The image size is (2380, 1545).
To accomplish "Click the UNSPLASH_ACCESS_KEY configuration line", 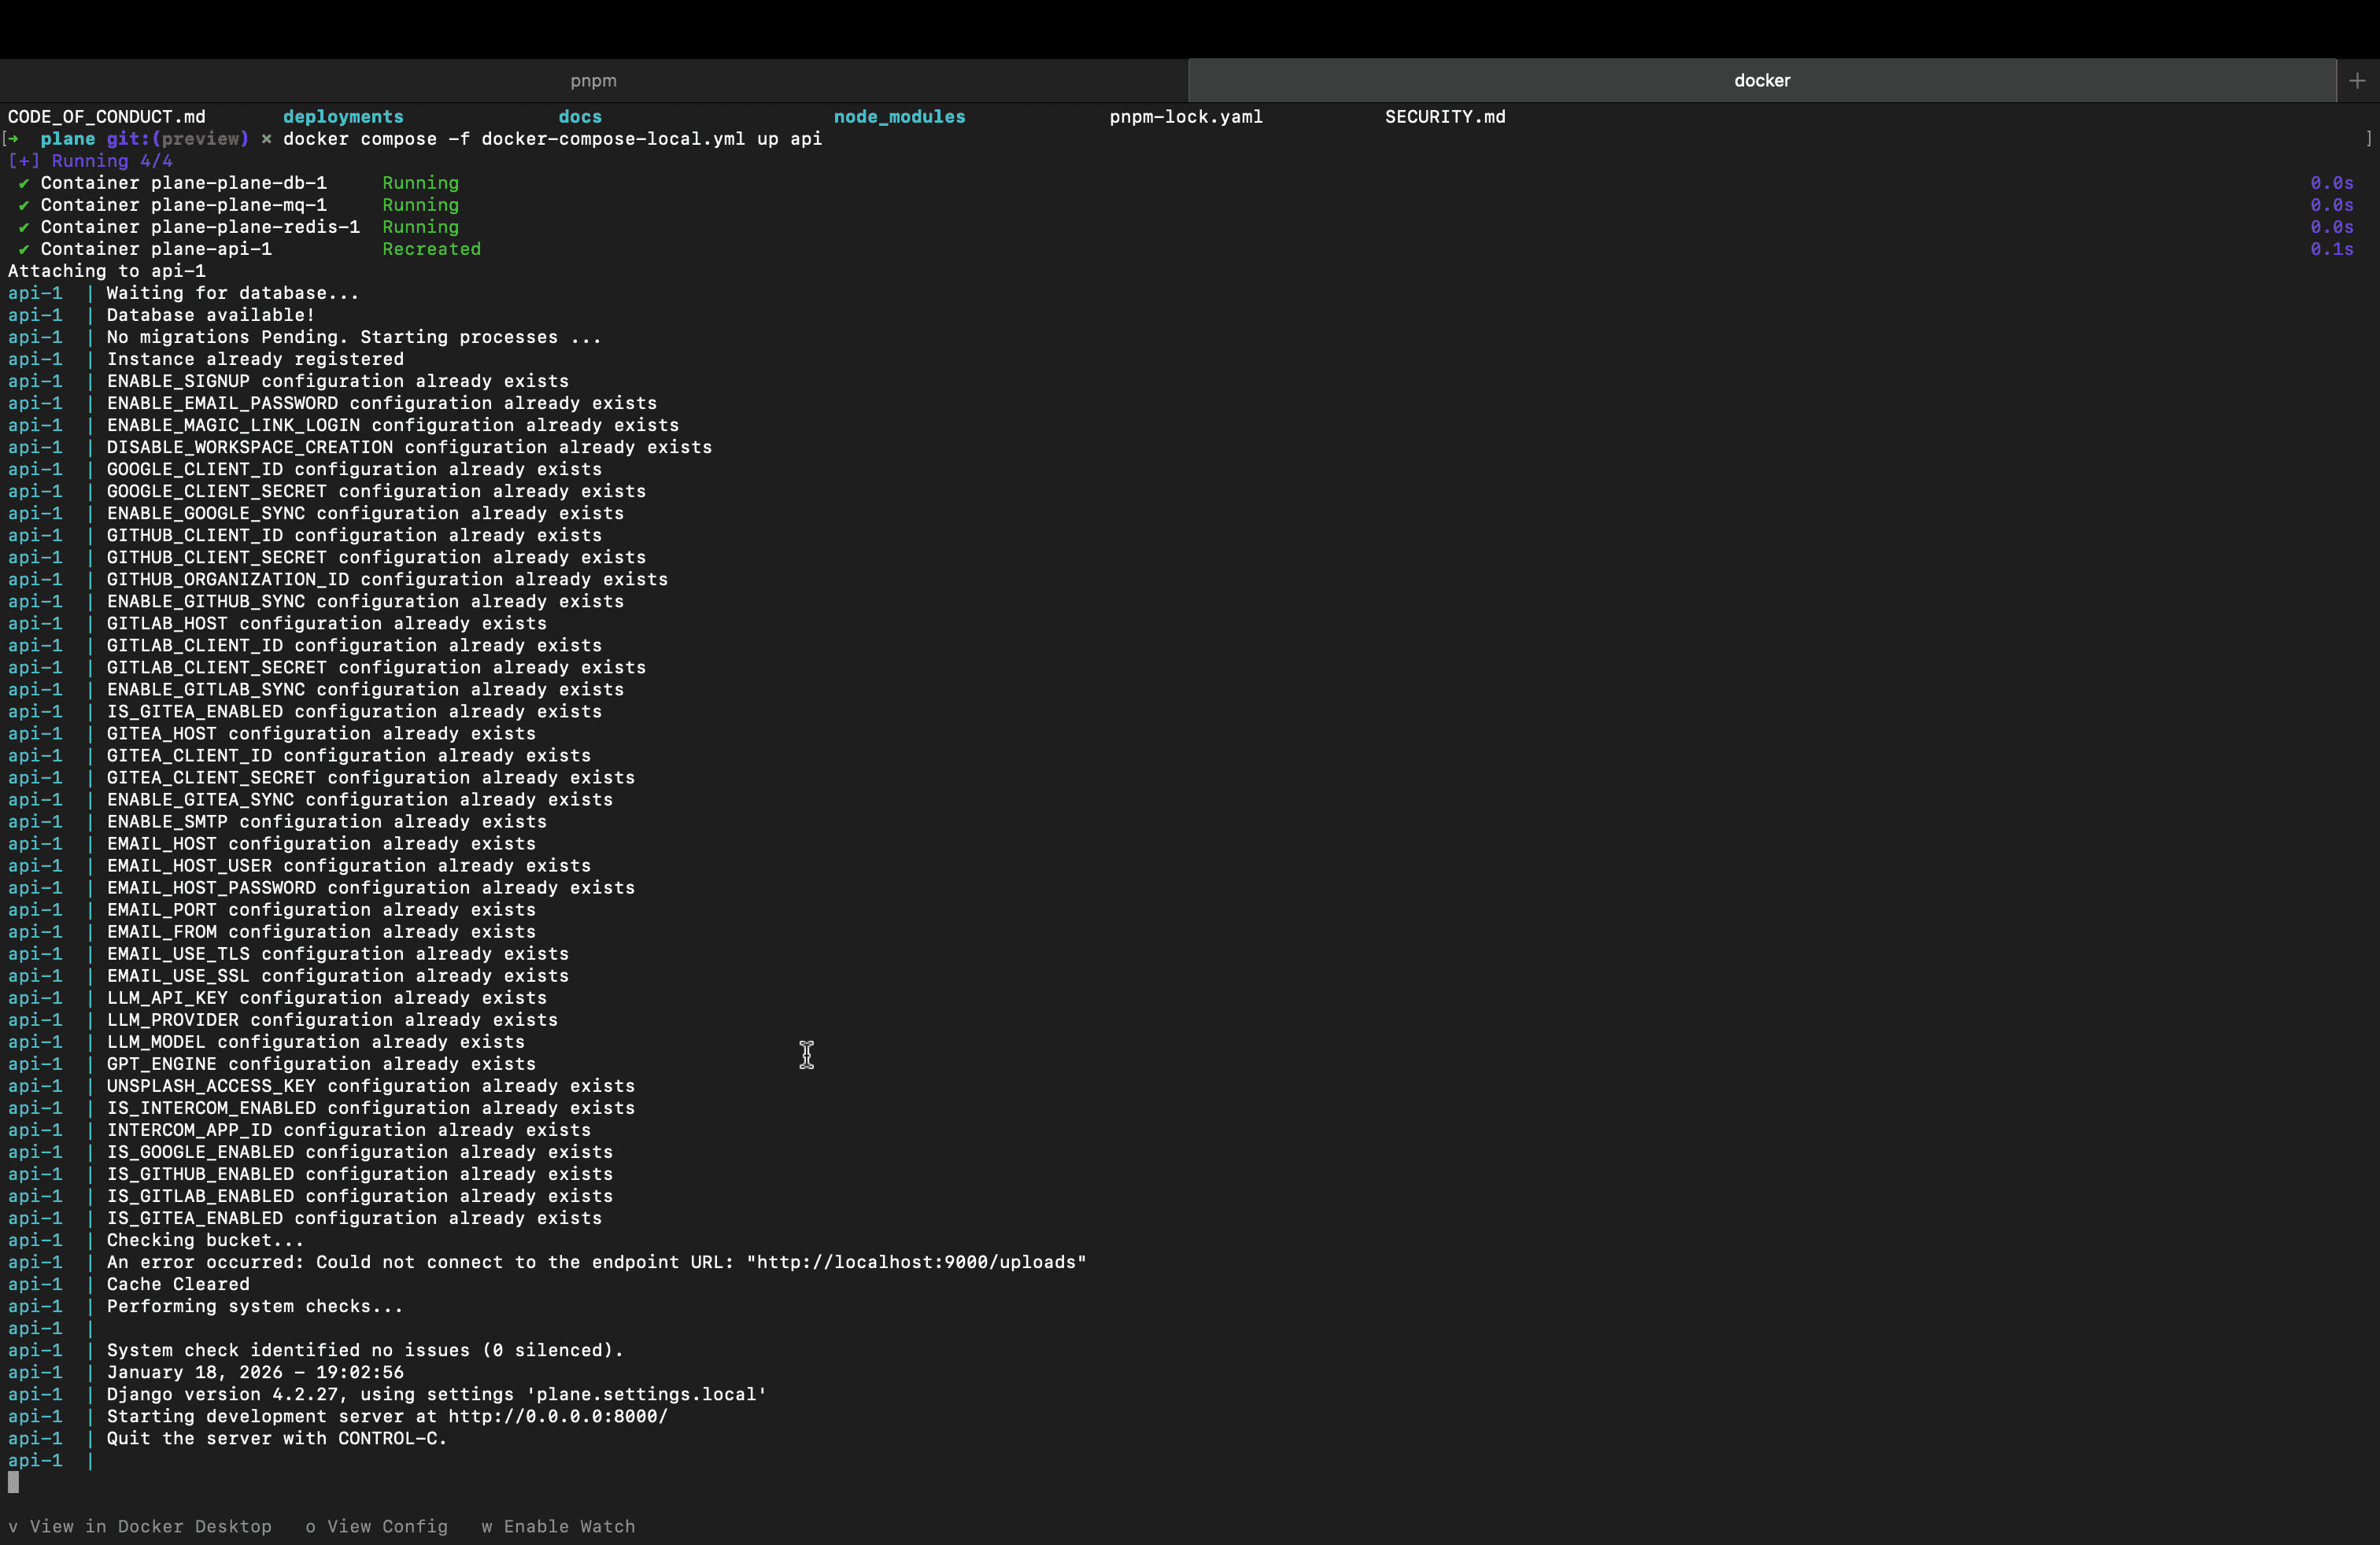I will click(370, 1086).
